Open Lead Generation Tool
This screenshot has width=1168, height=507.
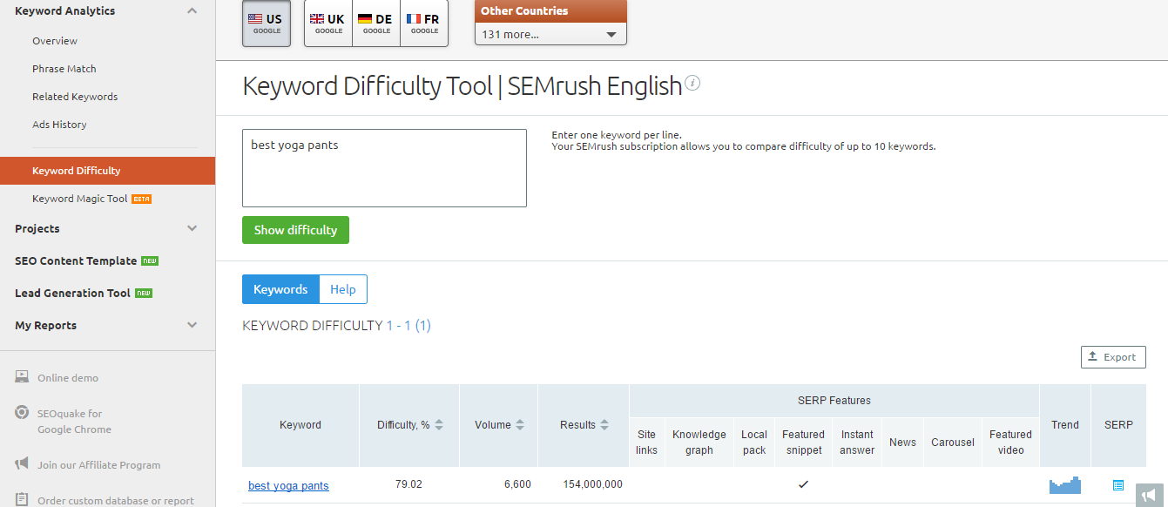pyautogui.click(x=72, y=293)
